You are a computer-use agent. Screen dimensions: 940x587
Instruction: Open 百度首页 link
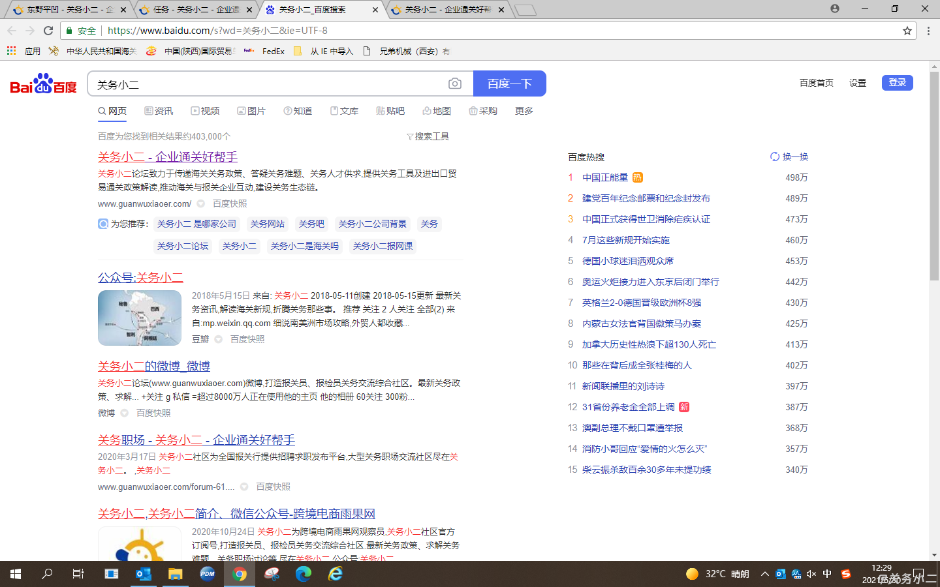tap(817, 83)
